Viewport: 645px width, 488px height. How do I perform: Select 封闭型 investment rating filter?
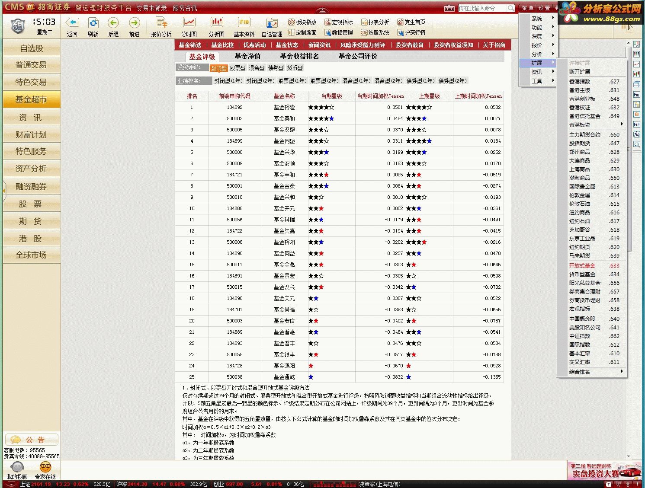point(219,68)
